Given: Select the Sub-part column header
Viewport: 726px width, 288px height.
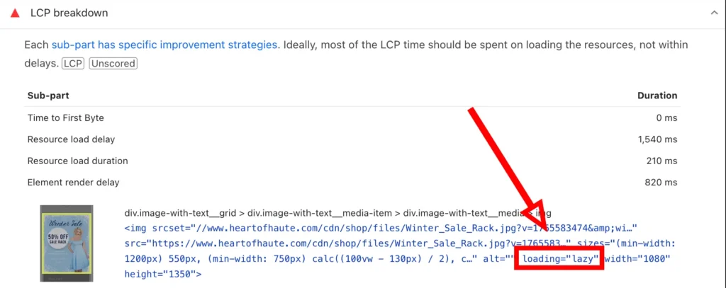Looking at the screenshot, I should (x=48, y=96).
